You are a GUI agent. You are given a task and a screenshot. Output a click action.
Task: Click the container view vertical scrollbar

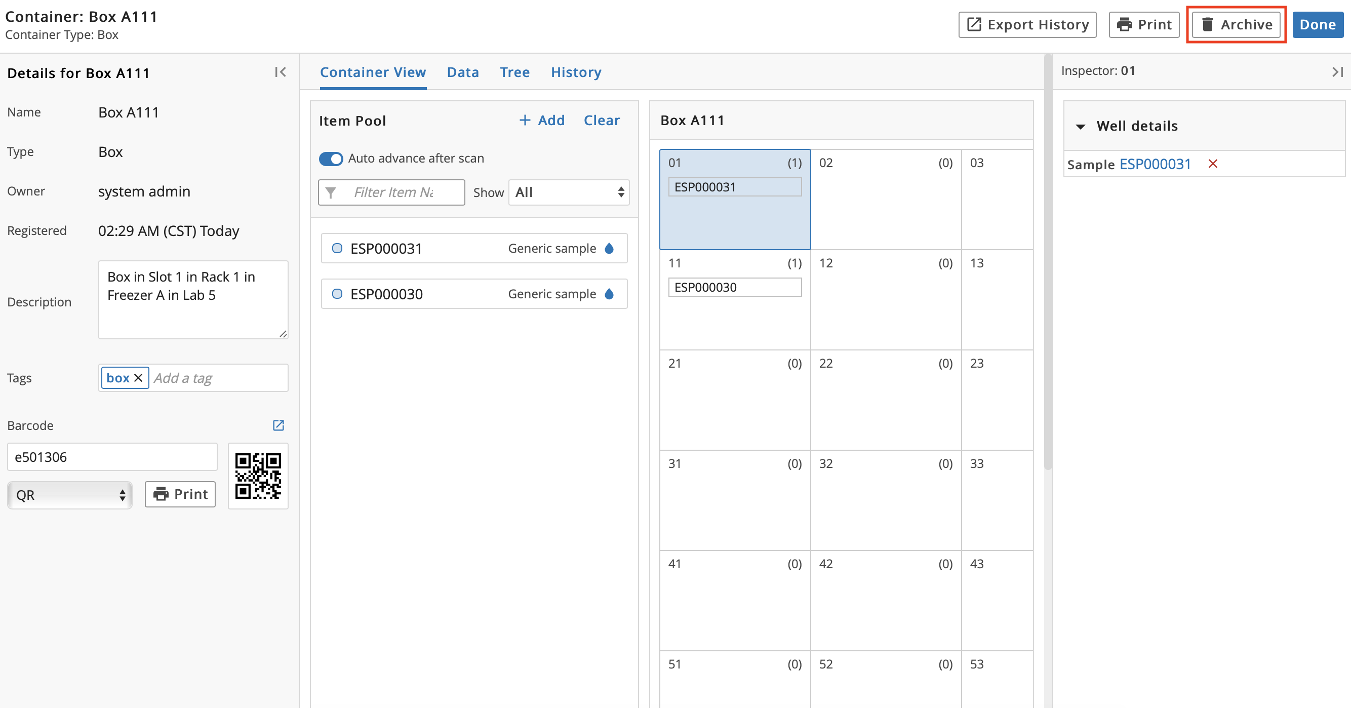tap(1047, 262)
